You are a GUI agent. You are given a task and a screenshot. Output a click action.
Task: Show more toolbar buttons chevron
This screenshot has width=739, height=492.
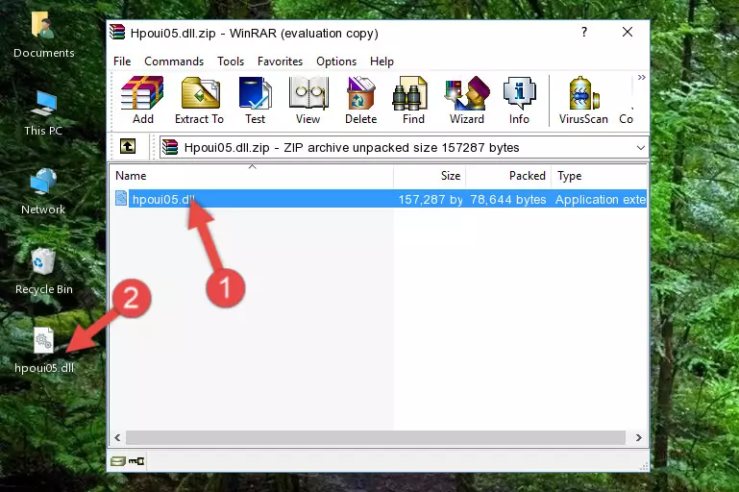coord(641,77)
